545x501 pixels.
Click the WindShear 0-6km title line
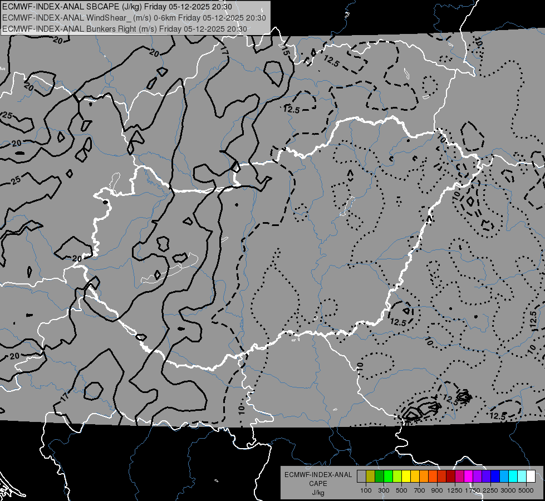(134, 18)
